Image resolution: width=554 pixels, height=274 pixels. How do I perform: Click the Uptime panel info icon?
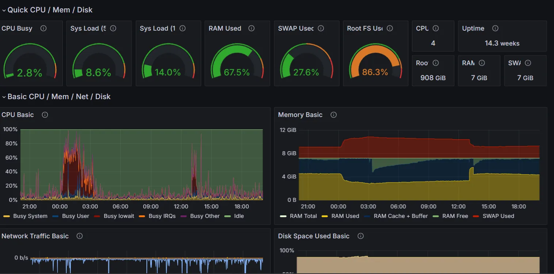(x=495, y=28)
